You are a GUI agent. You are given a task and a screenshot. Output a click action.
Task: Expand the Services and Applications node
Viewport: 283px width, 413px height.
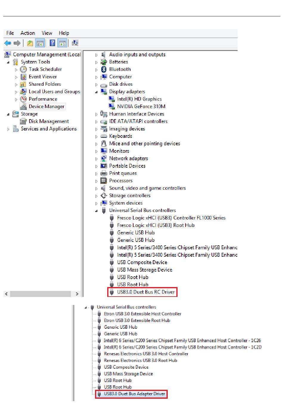click(x=8, y=129)
